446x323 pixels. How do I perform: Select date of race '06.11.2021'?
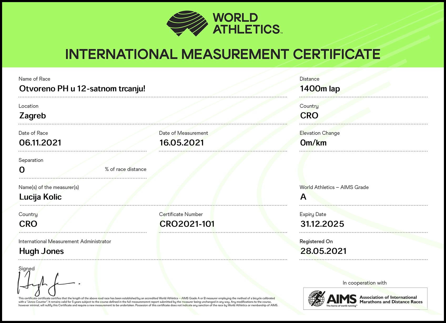pos(40,143)
